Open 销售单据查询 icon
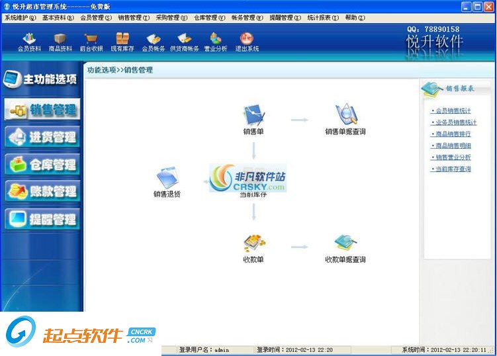The height and width of the screenshot is (356, 497). [x=345, y=120]
